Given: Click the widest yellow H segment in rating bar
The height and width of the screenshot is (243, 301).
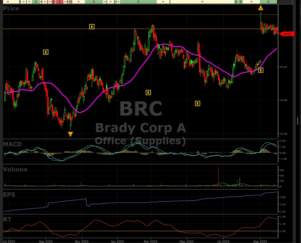Looking at the screenshot, I should (202, 2).
